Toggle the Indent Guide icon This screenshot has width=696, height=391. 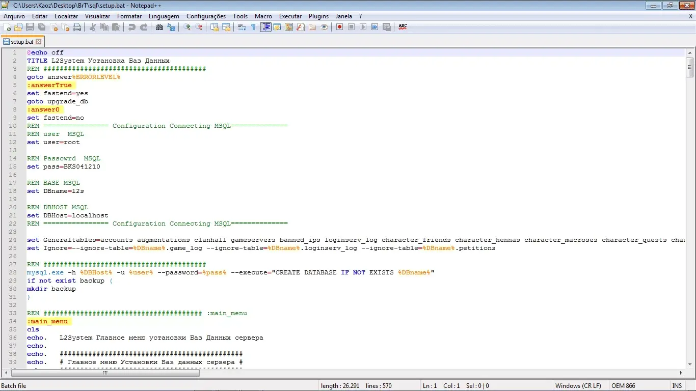point(265,27)
